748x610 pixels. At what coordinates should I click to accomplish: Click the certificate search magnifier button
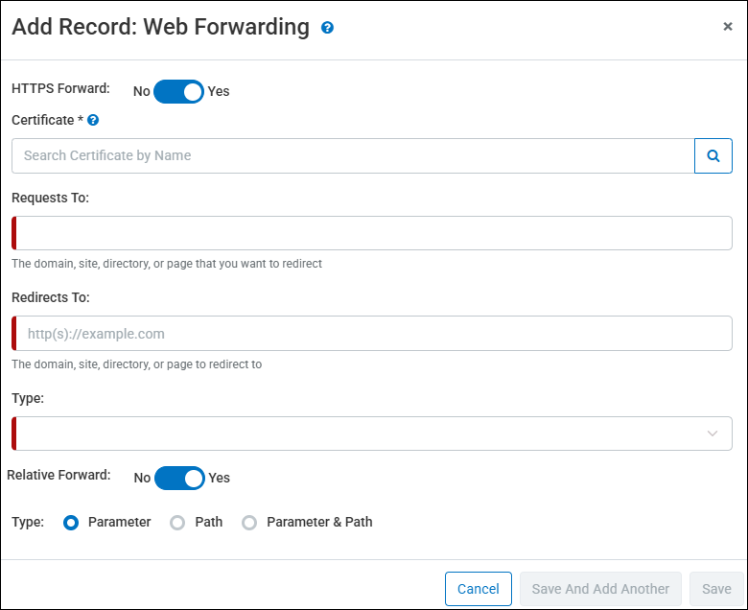[713, 155]
